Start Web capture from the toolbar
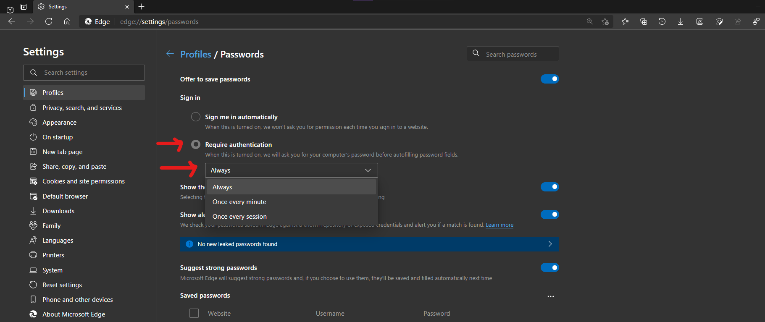 [x=719, y=21]
